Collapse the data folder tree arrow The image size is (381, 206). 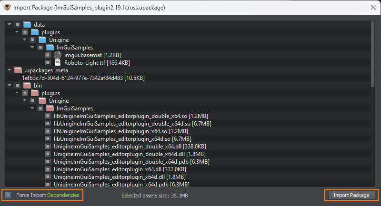(x=9, y=24)
